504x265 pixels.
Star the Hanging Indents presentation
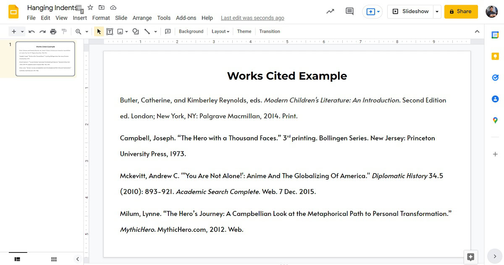pyautogui.click(x=90, y=7)
